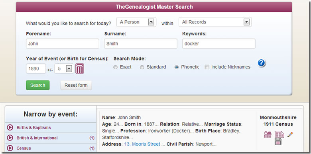The height and width of the screenshot is (154, 311).
Task: Narrow results by Births & Baptisms
Action: coord(51,128)
